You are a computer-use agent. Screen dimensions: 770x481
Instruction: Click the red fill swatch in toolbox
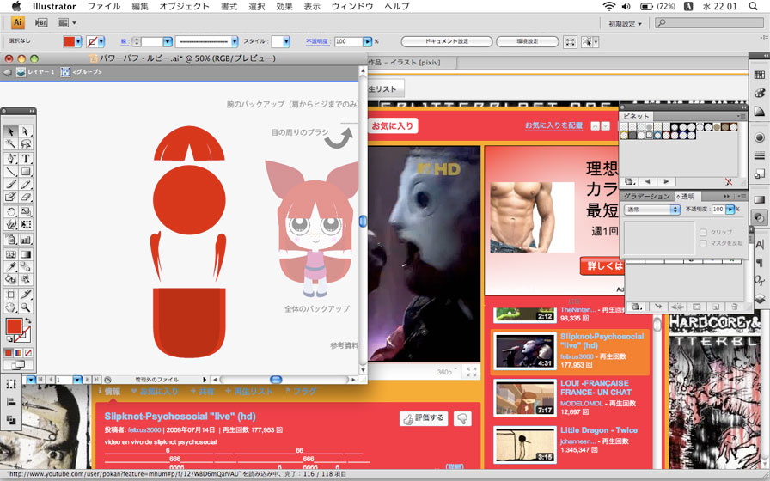pyautogui.click(x=14, y=326)
